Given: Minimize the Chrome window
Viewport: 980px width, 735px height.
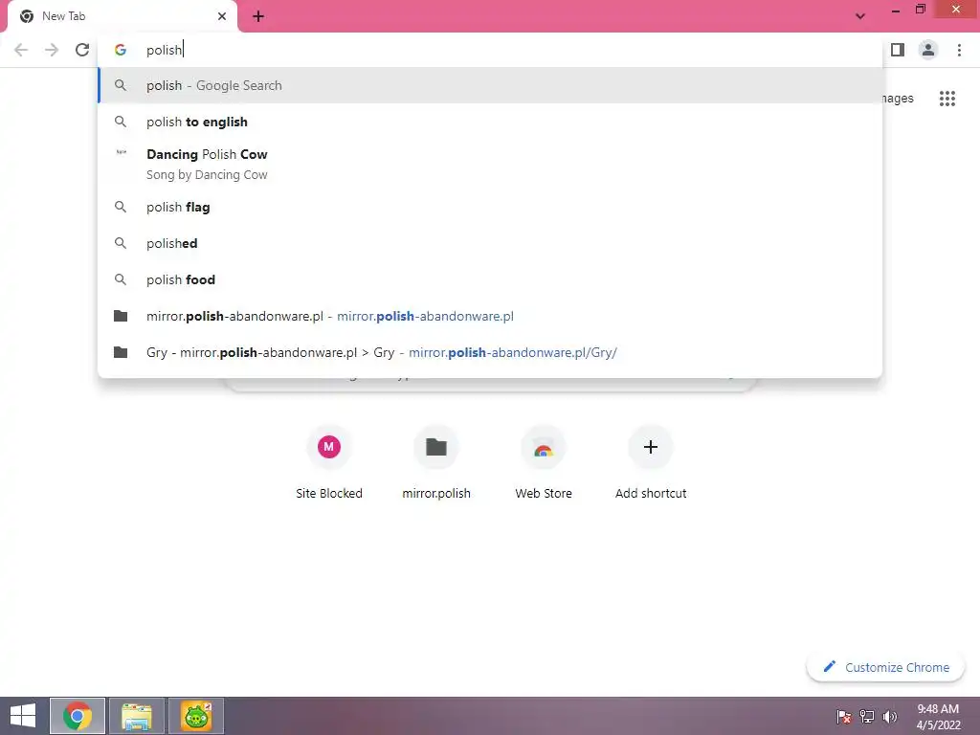Looking at the screenshot, I should coord(895,11).
